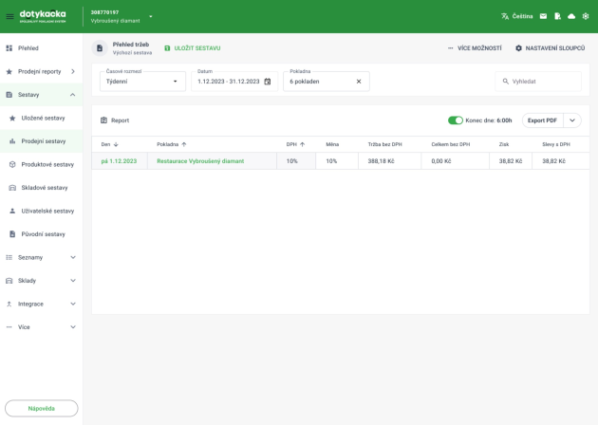
Task: Open the pá 1.12.2023 date link
Action: coord(119,161)
